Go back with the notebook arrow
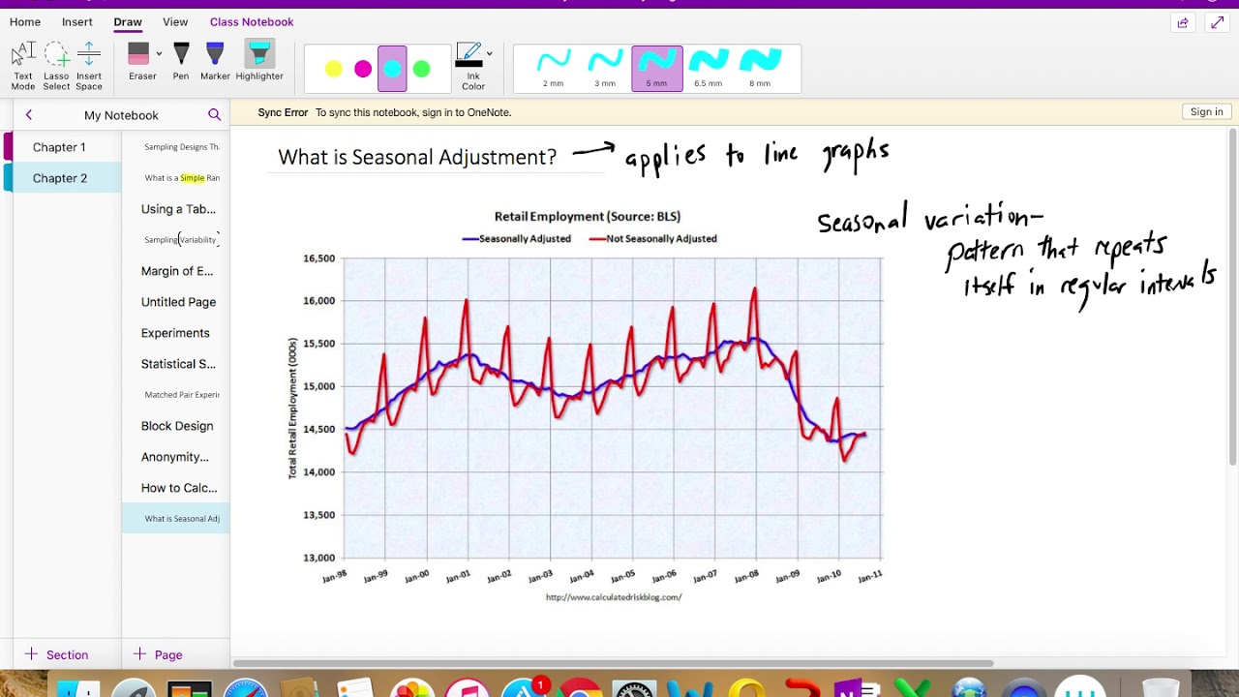 tap(29, 114)
